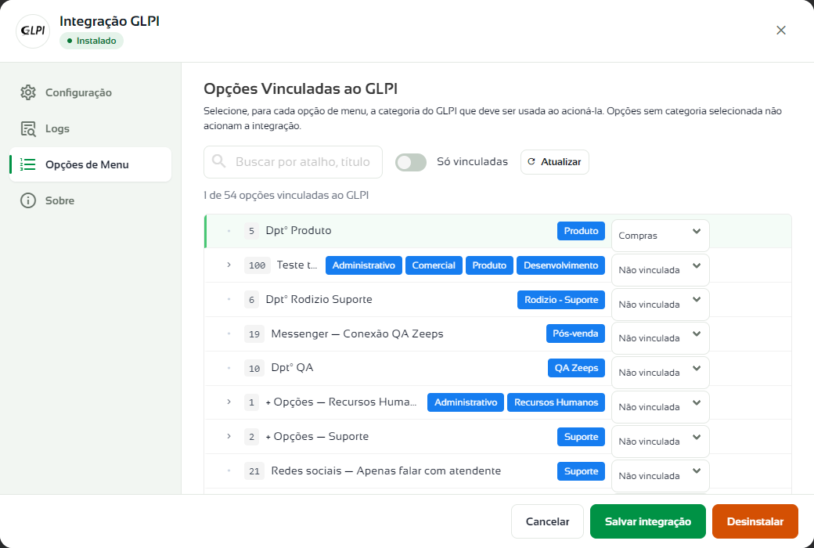Click the search magnifier icon
814x548 pixels.
click(x=219, y=161)
